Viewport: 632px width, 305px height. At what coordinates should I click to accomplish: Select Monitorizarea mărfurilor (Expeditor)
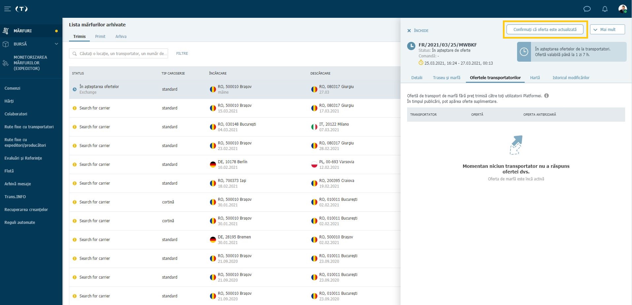click(31, 63)
